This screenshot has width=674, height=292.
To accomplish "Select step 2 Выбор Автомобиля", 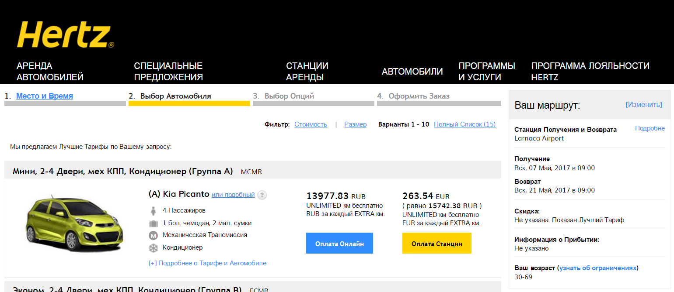I will pyautogui.click(x=175, y=96).
